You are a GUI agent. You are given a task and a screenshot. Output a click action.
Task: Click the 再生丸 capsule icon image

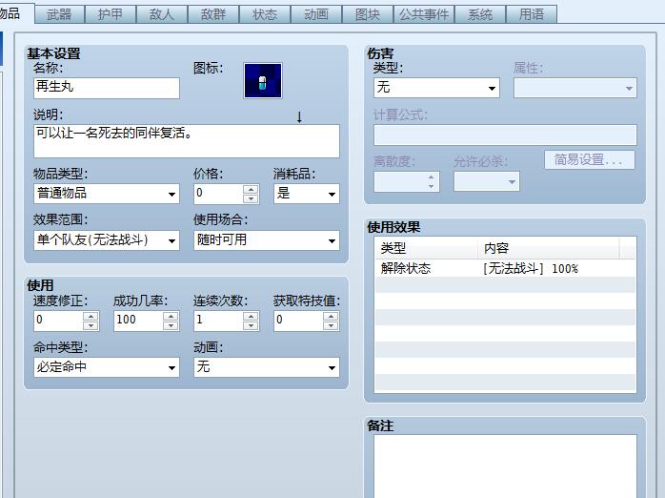(263, 81)
